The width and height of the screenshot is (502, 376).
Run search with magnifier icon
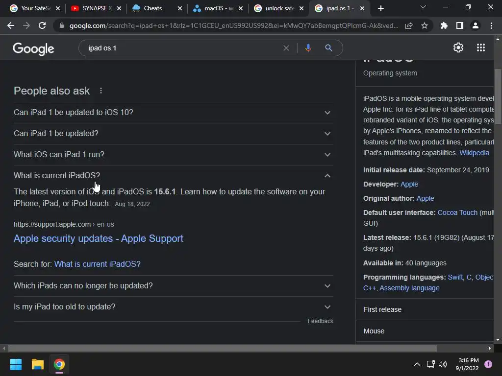click(328, 48)
